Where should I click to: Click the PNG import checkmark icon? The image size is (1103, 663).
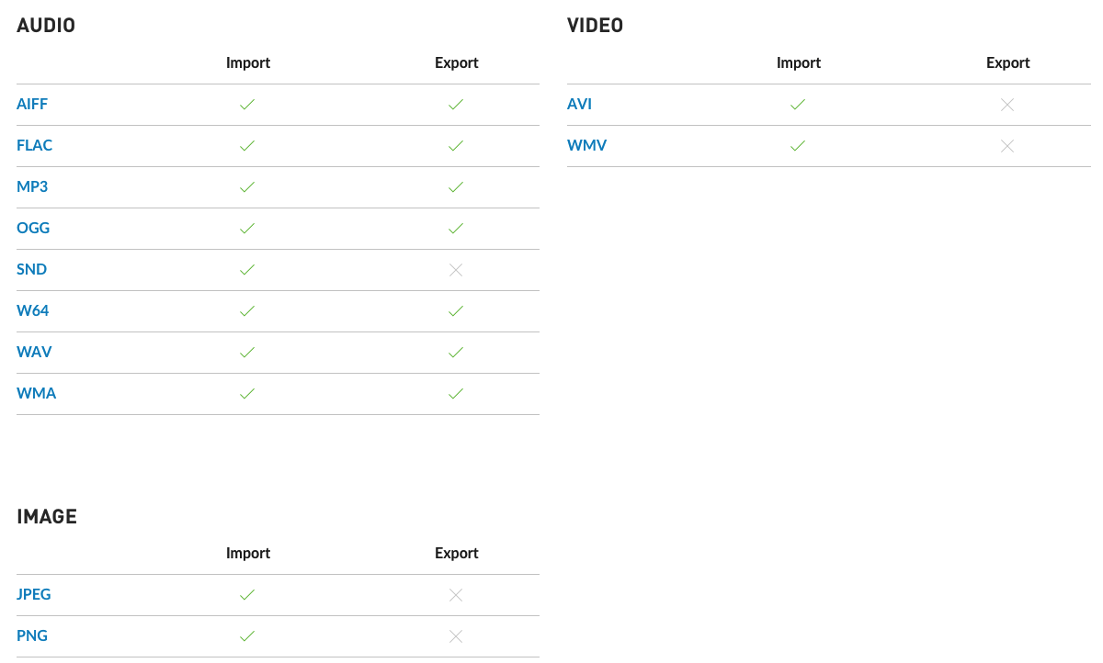click(247, 636)
